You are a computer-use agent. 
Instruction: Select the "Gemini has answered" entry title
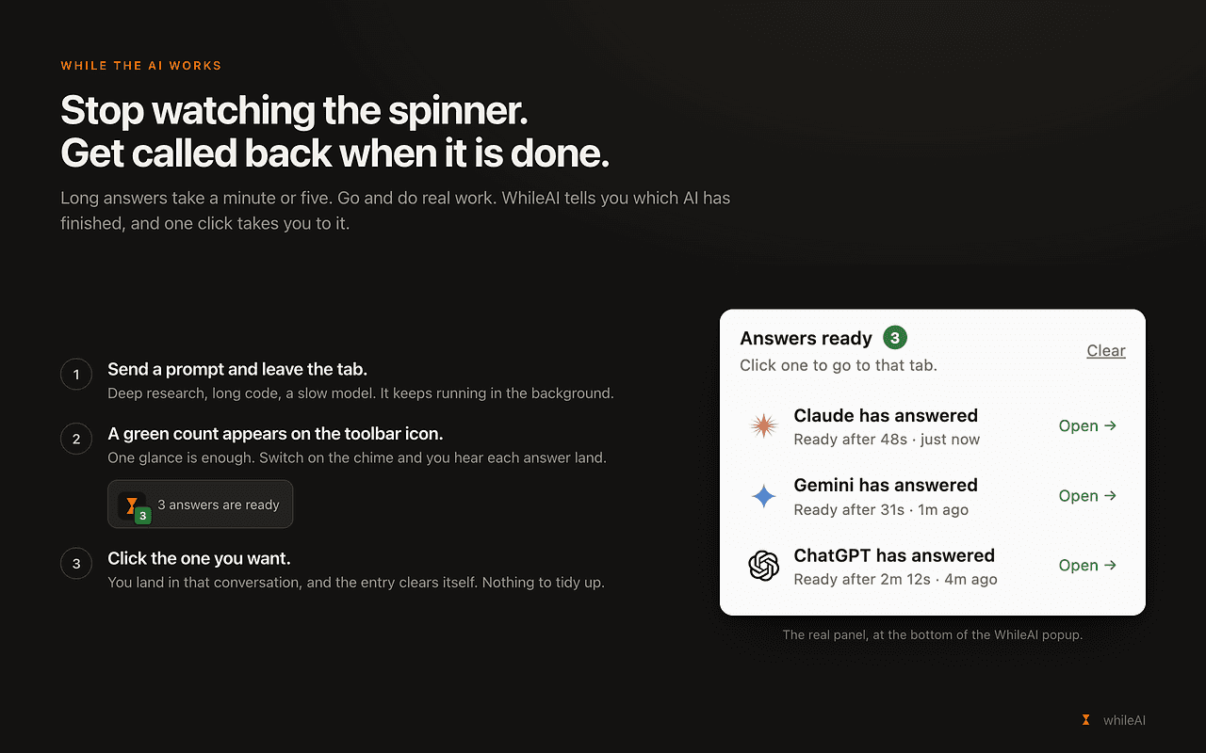click(886, 486)
